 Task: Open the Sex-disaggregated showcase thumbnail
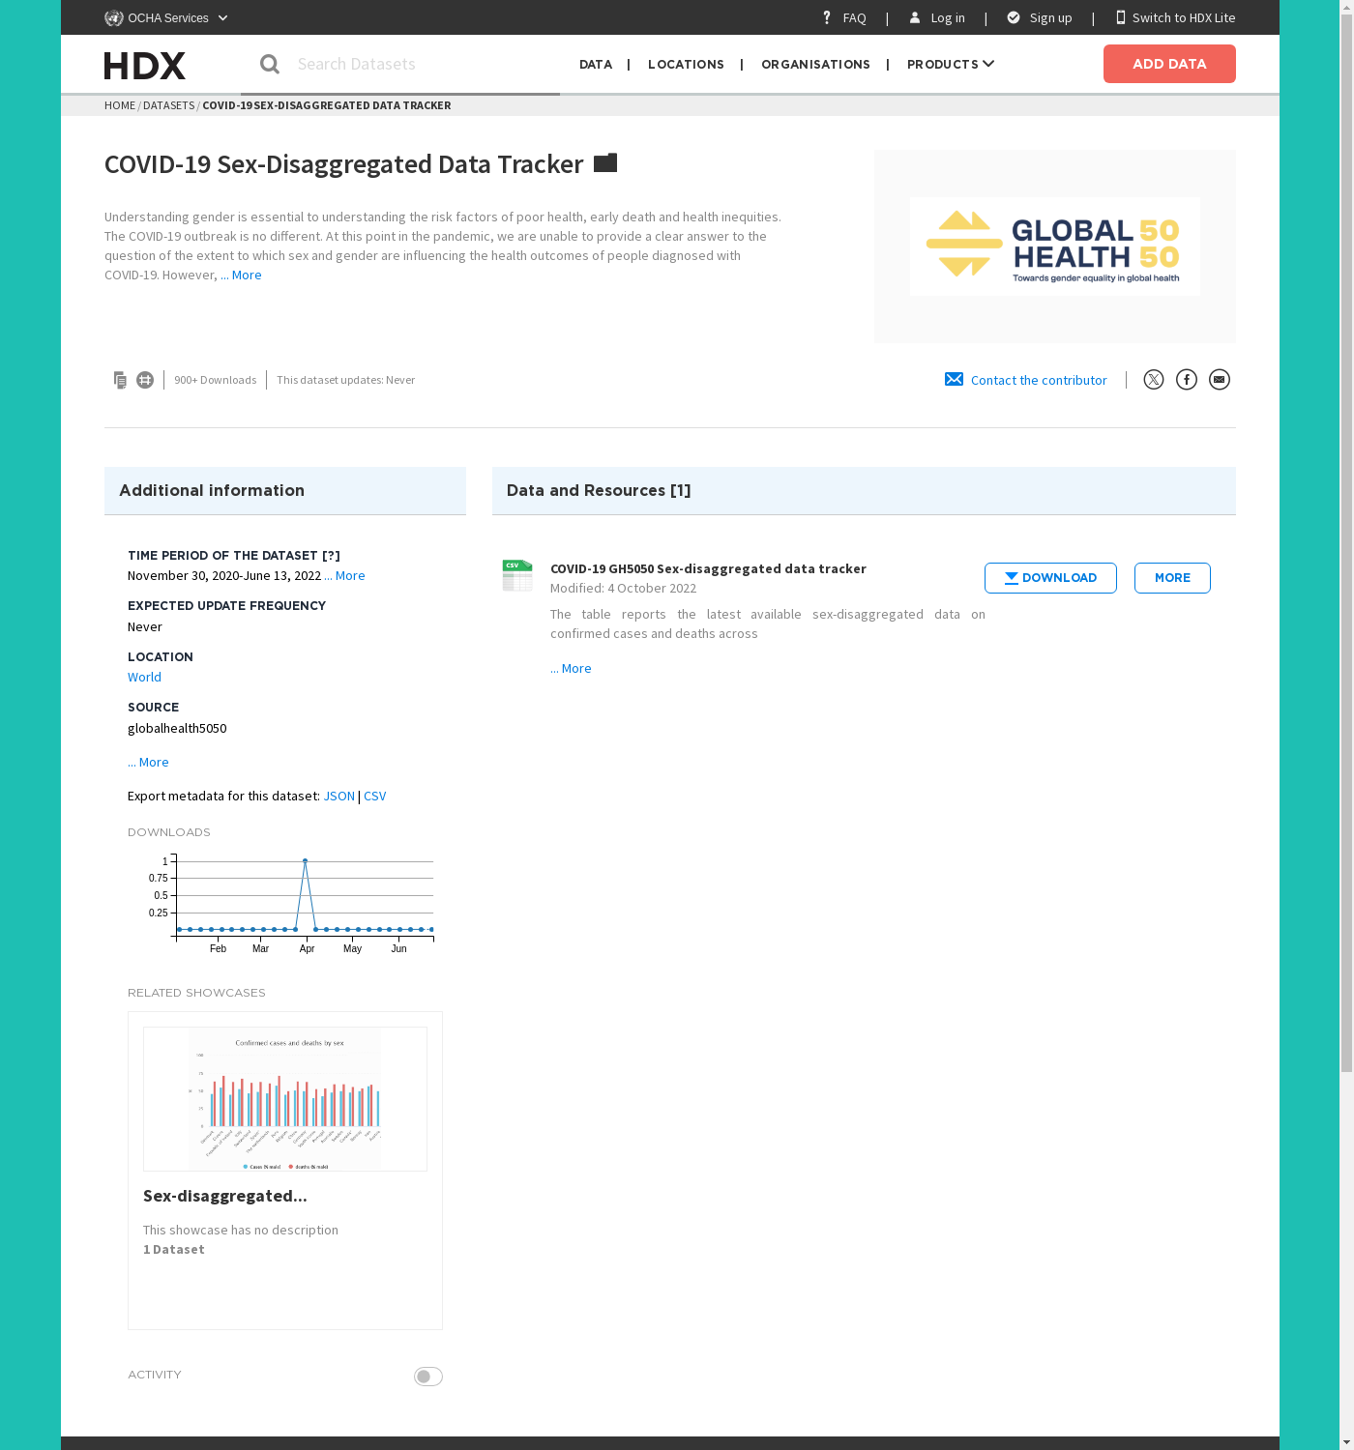285,1099
